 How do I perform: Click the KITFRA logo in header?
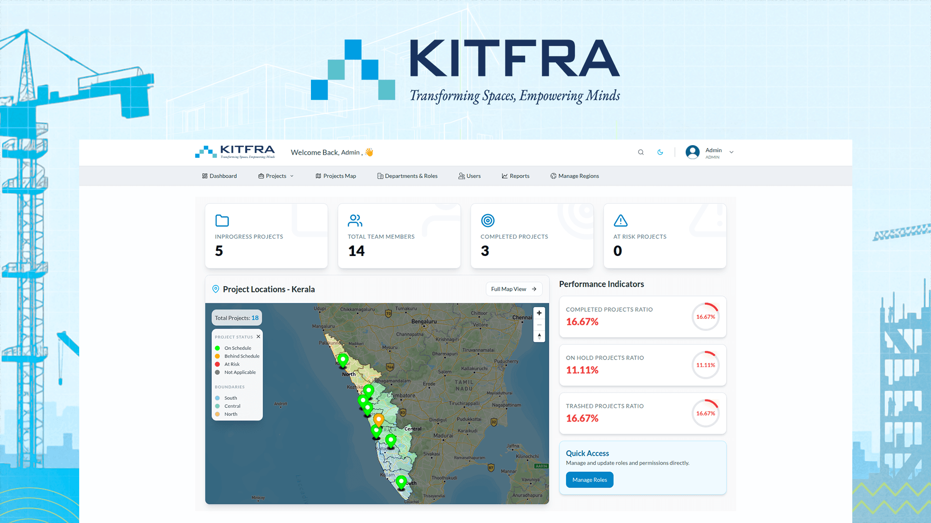tap(235, 152)
